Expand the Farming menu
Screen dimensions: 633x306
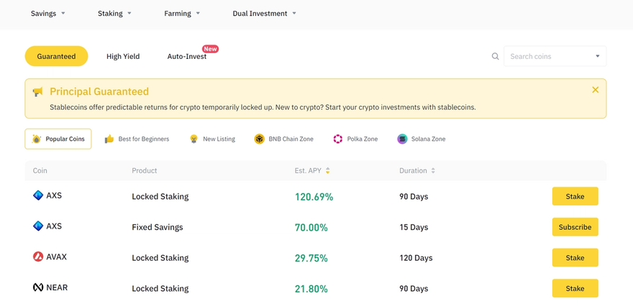coord(182,14)
